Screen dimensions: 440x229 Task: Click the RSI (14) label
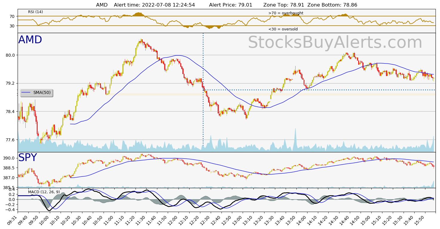click(x=36, y=12)
